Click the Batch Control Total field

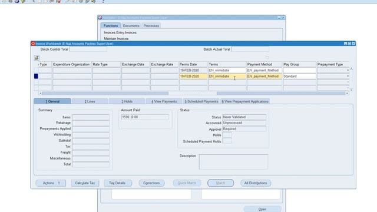coord(88,49)
